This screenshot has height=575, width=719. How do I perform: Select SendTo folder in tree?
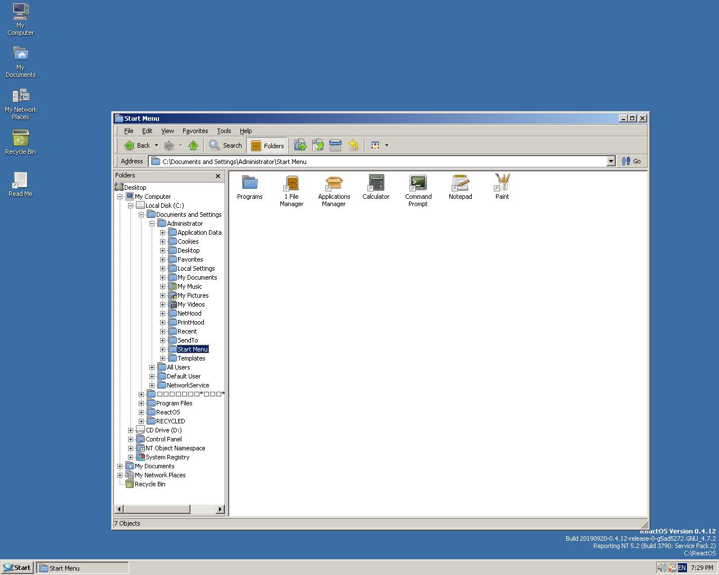(x=188, y=340)
